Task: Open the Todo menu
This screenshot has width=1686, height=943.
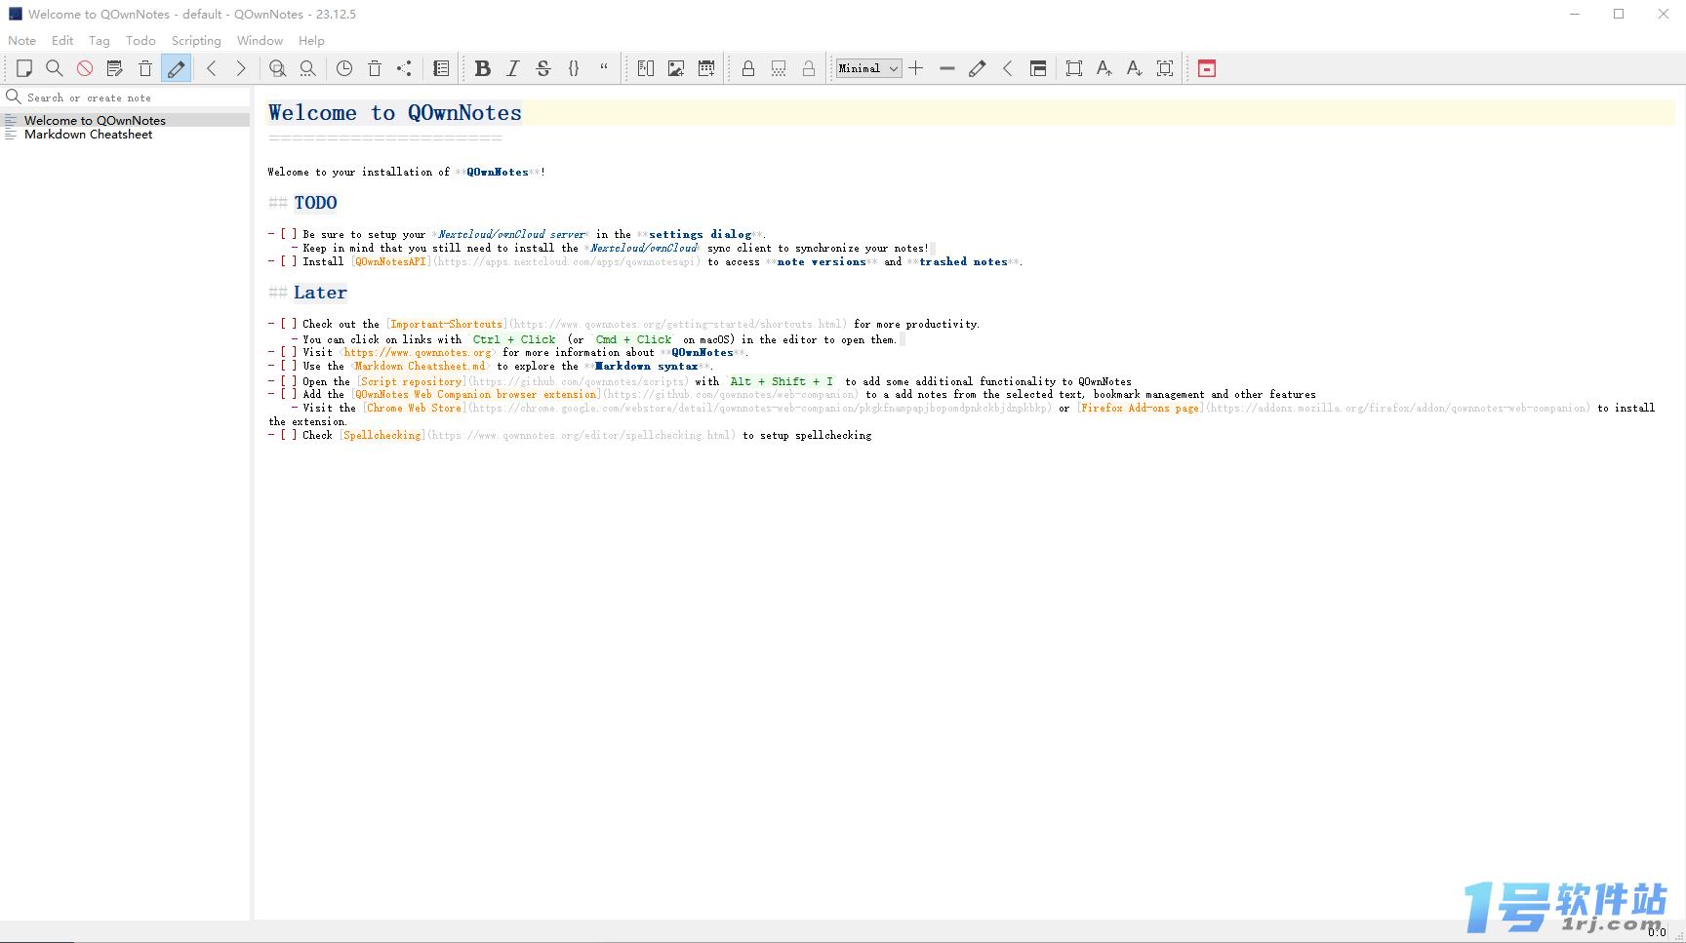Action: click(x=140, y=41)
